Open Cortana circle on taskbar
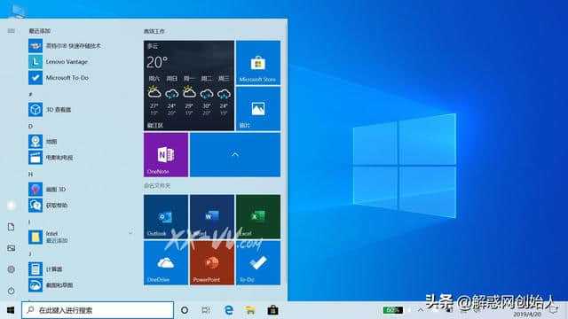 pos(185,310)
